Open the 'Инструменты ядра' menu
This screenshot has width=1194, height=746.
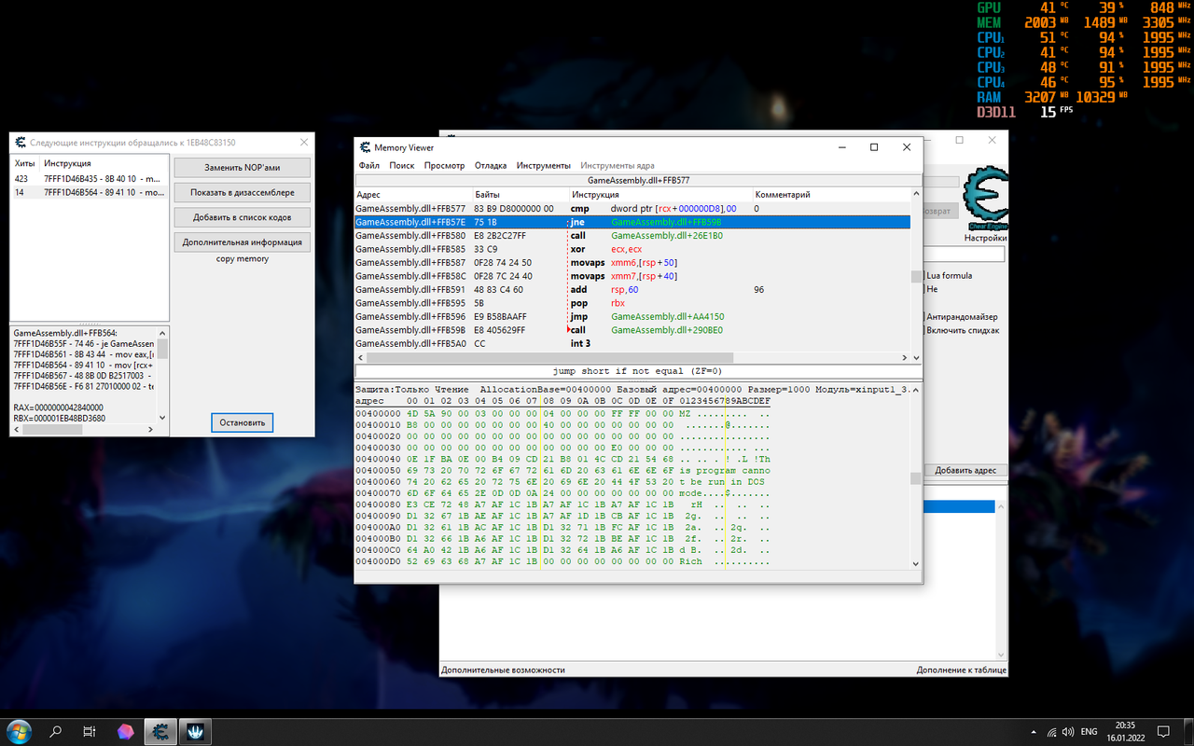[x=618, y=165]
